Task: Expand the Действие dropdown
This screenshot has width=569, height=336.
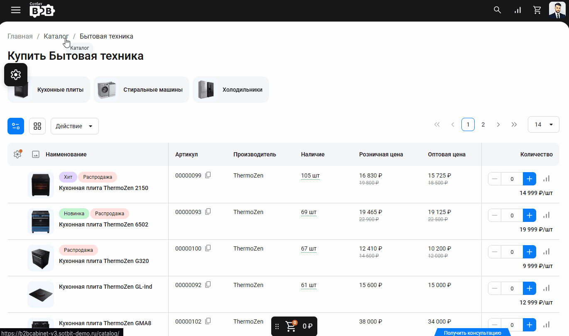Action: [75, 126]
